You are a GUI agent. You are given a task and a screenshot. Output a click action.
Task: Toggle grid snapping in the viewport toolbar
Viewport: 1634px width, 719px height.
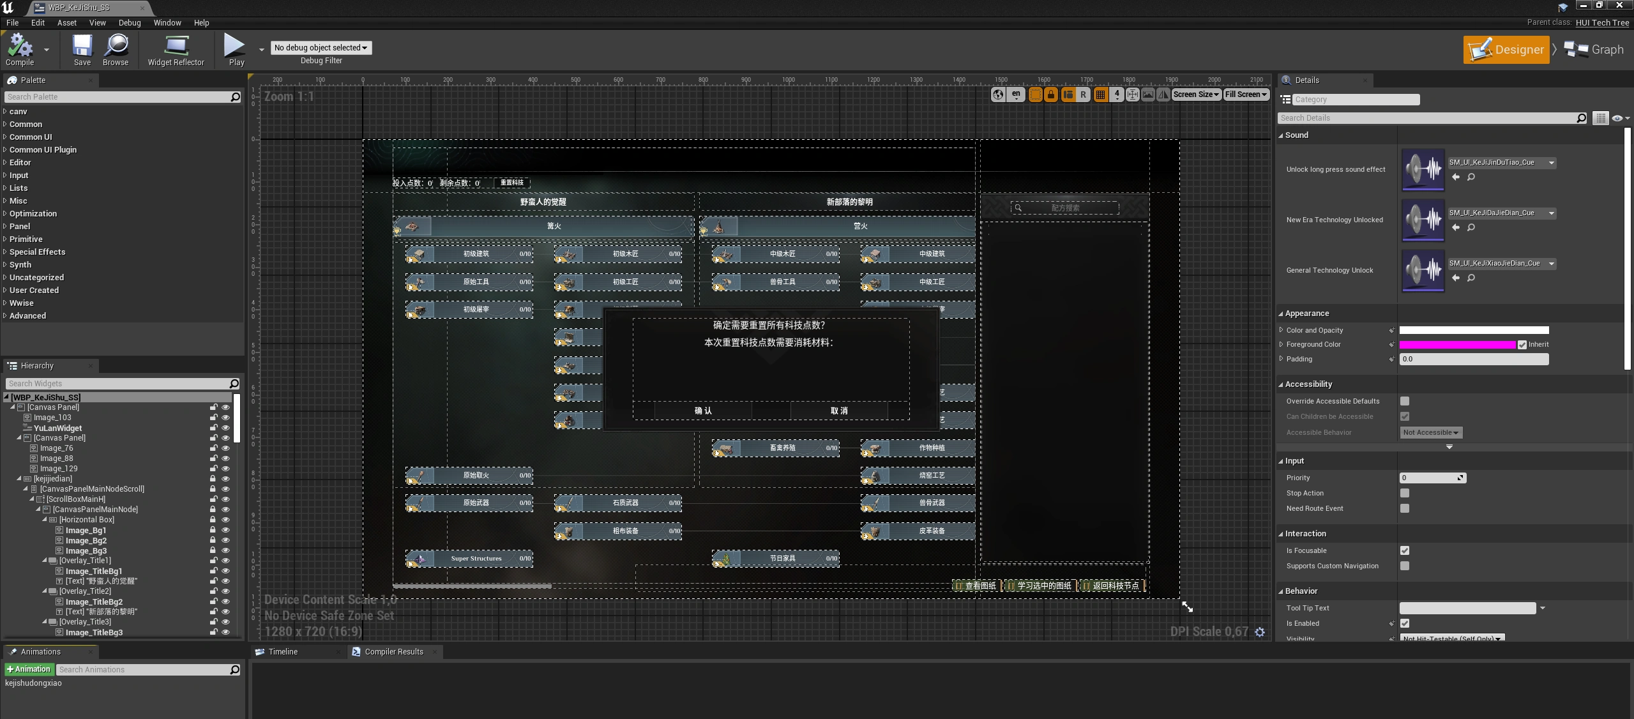(1100, 95)
